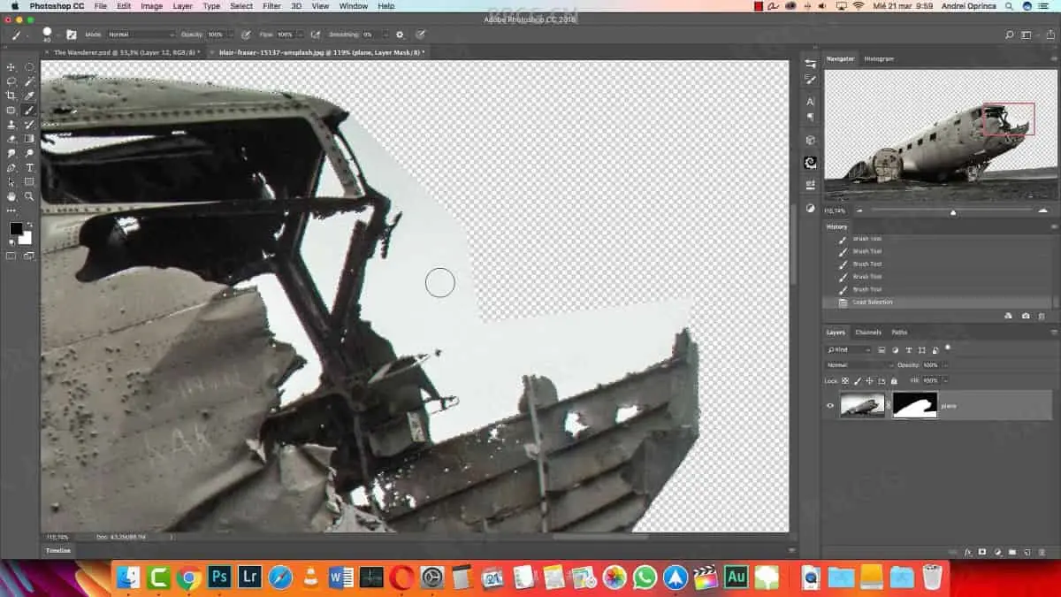1061x597 pixels.
Task: Select the Hand tool
Action: coord(11,196)
